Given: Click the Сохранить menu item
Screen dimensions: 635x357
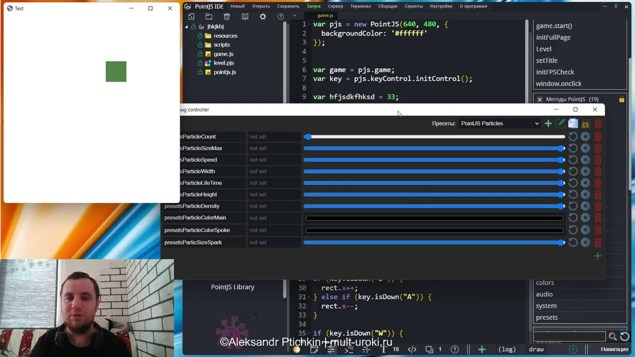Looking at the screenshot, I should 288,6.
